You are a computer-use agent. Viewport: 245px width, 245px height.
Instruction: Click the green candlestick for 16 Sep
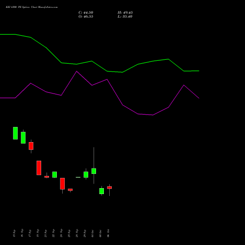(23, 138)
